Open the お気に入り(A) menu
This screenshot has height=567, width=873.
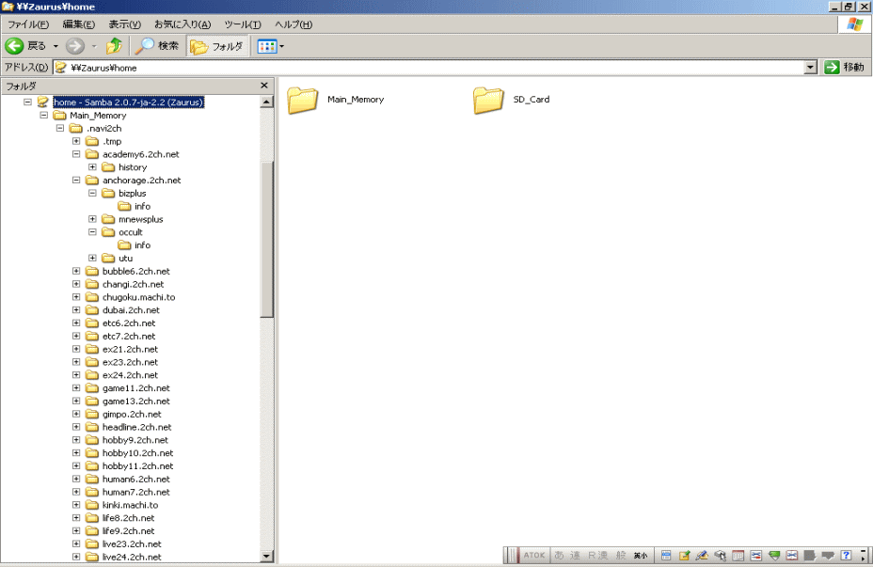coord(183,24)
